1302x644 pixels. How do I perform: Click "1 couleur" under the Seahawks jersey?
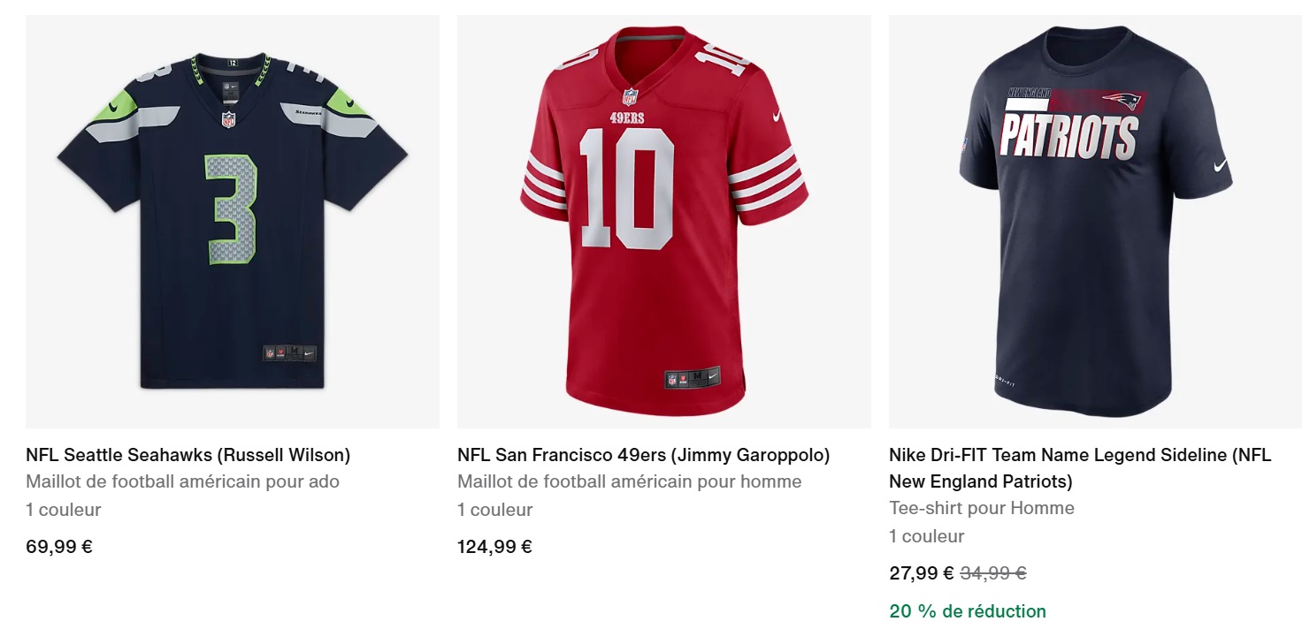coord(64,510)
